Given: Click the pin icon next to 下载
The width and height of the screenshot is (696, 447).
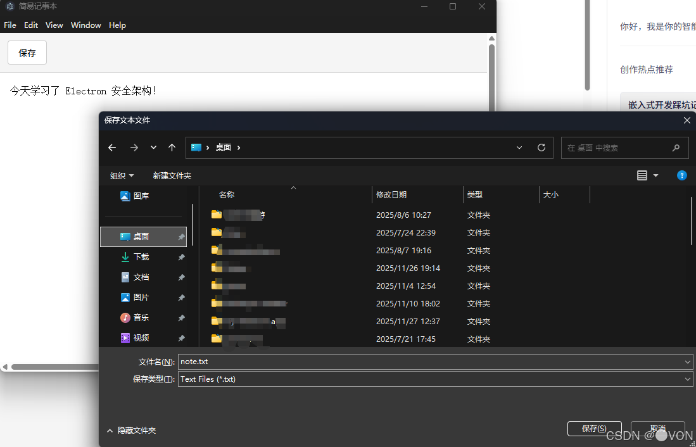Looking at the screenshot, I should [x=181, y=258].
